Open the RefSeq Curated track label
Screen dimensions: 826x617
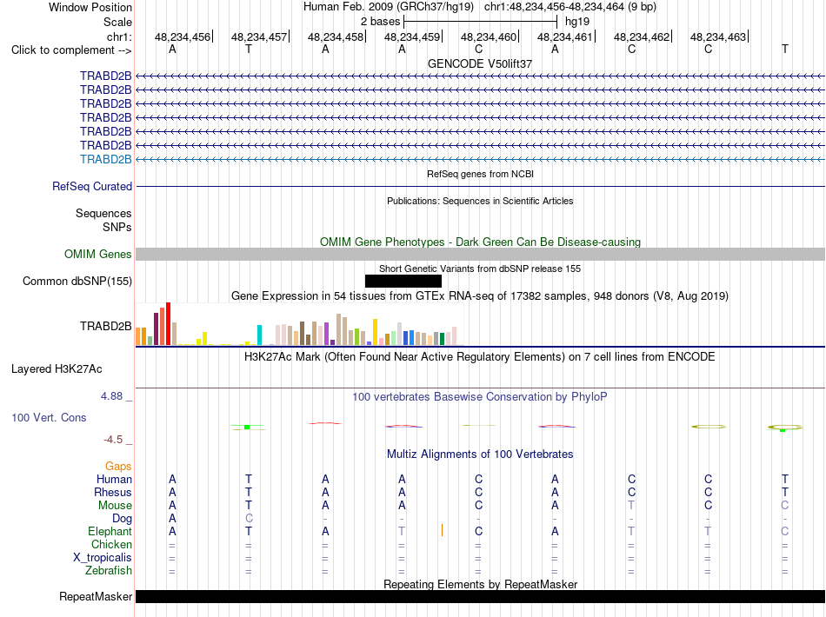click(91, 186)
